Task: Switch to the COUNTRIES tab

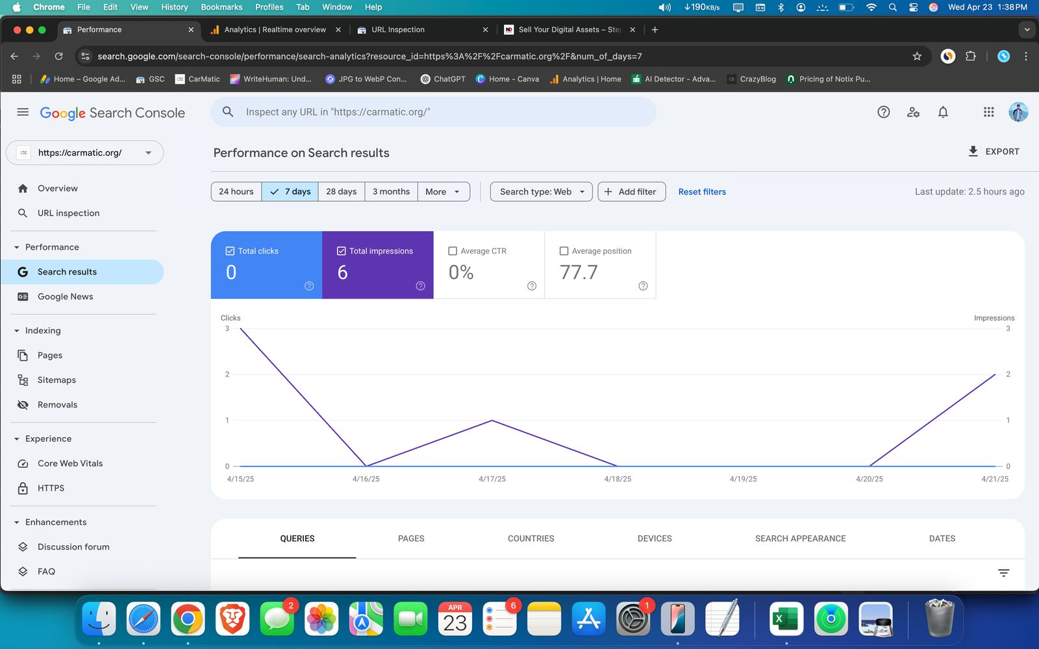Action: [x=531, y=539]
